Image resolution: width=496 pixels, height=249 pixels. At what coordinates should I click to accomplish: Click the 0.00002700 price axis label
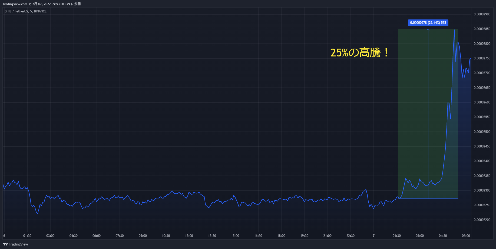[482, 73]
